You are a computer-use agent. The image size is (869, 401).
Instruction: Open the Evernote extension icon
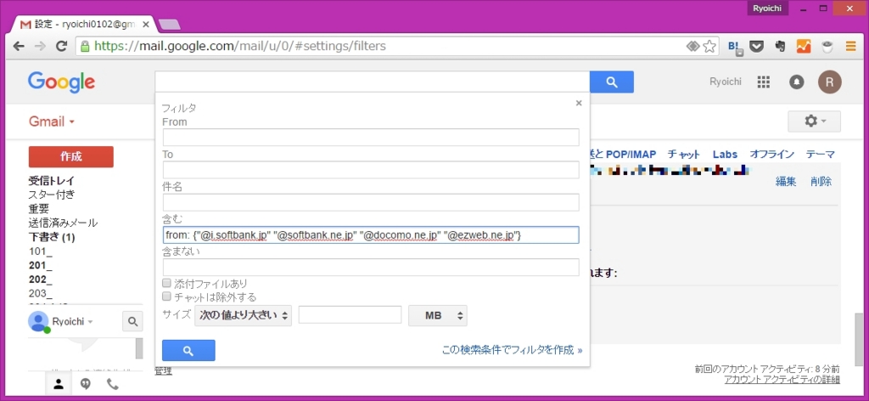tap(780, 47)
